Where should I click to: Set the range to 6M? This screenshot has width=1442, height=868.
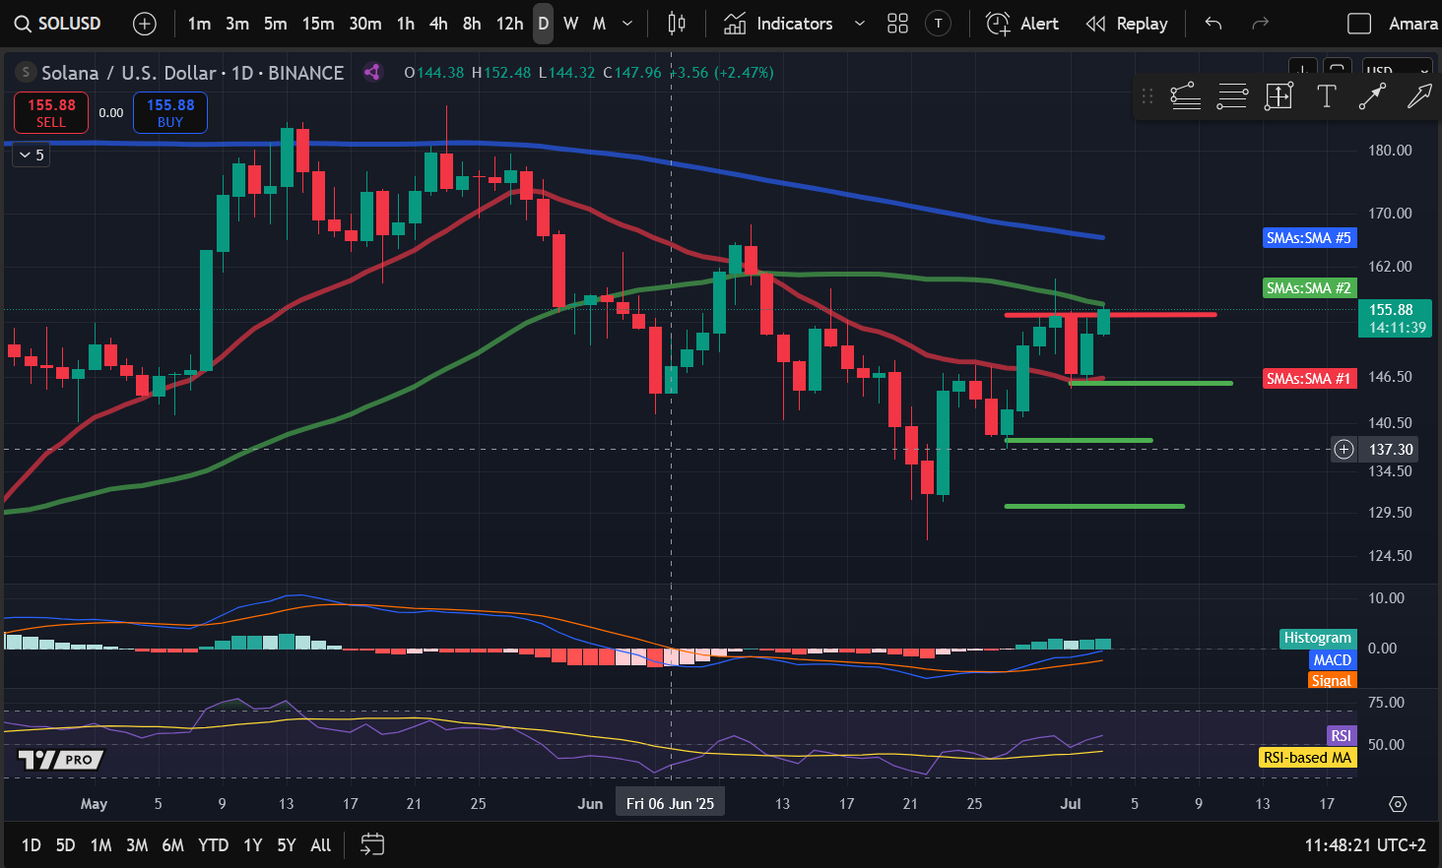pos(173,845)
